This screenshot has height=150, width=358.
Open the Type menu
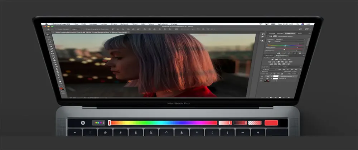click(114, 24)
